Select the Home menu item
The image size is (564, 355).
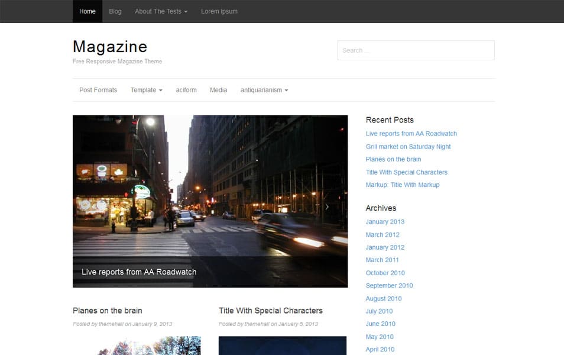click(x=87, y=11)
